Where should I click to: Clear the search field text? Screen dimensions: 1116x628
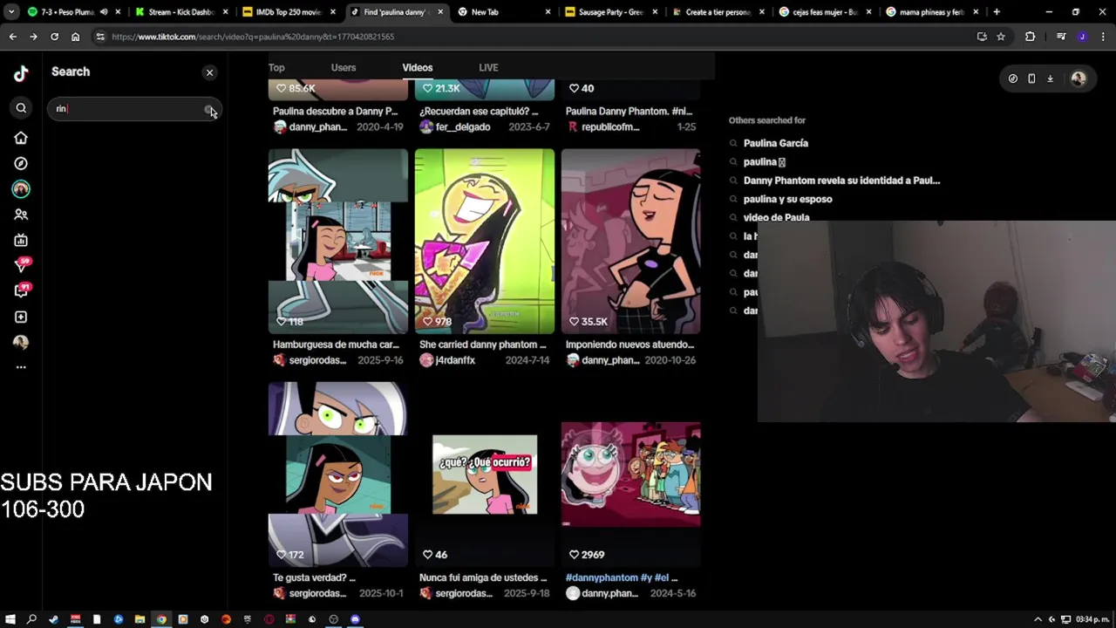[209, 110]
